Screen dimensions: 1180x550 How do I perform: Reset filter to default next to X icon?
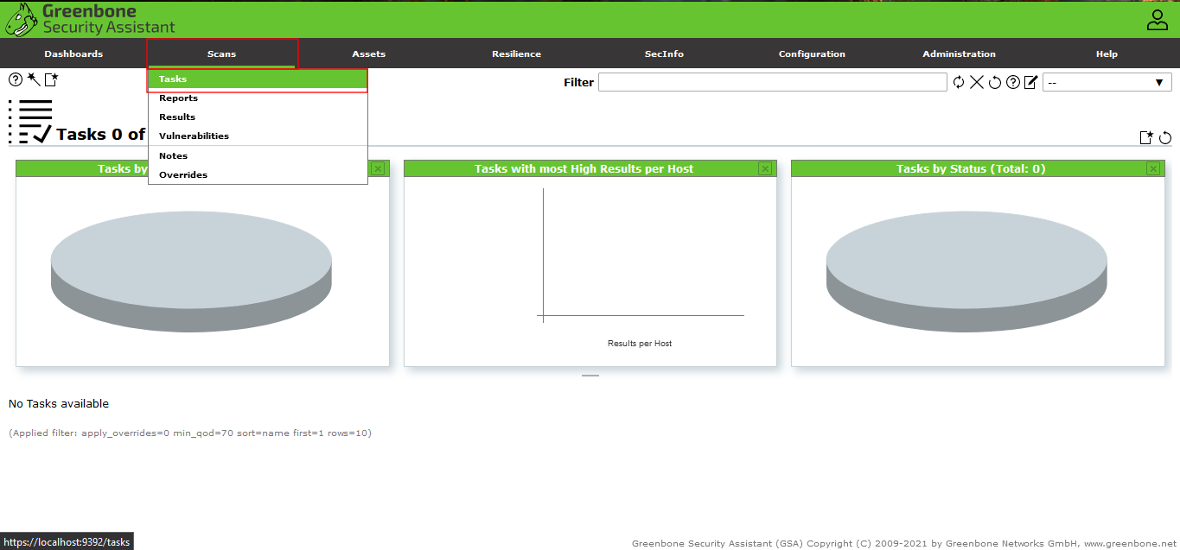click(x=995, y=82)
